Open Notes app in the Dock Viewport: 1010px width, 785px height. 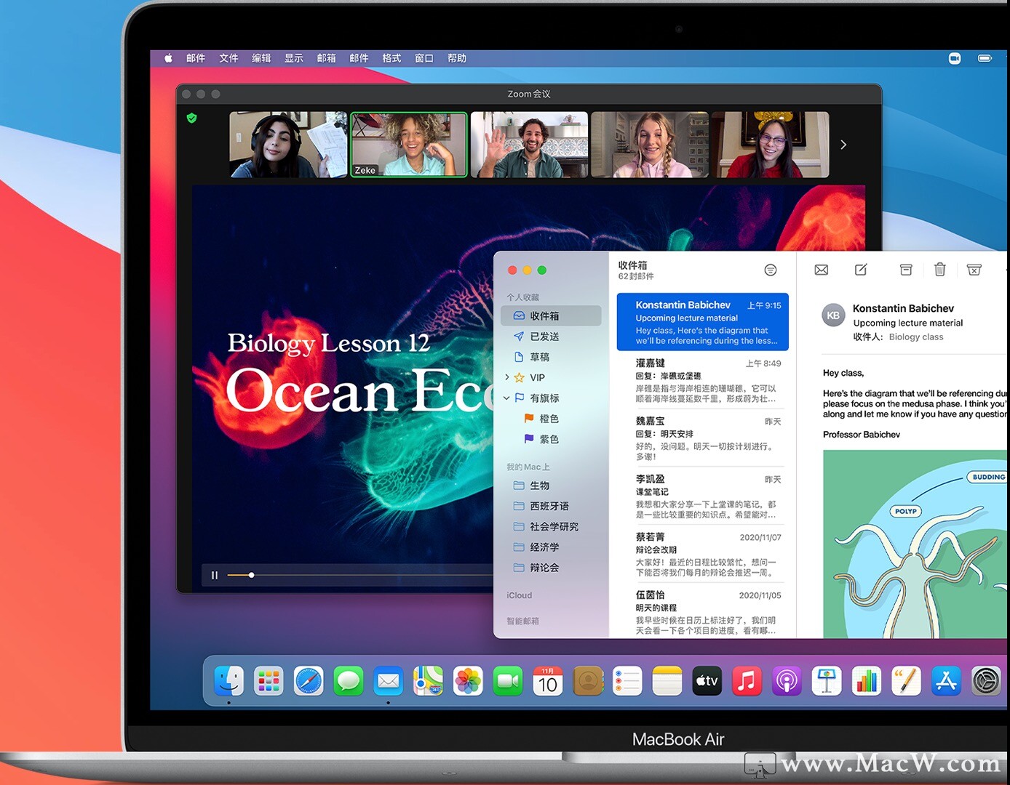(667, 681)
